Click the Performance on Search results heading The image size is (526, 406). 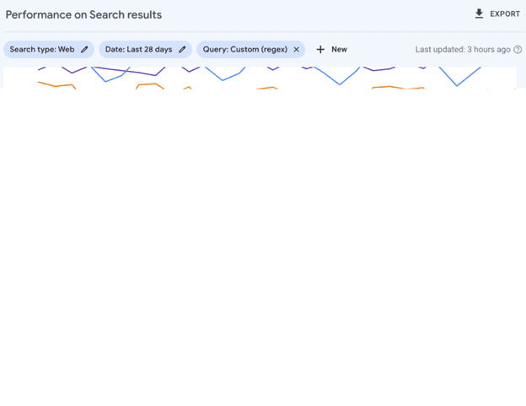83,15
